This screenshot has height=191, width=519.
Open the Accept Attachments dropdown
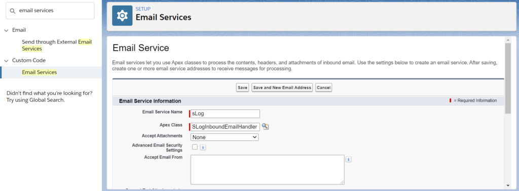[225, 137]
